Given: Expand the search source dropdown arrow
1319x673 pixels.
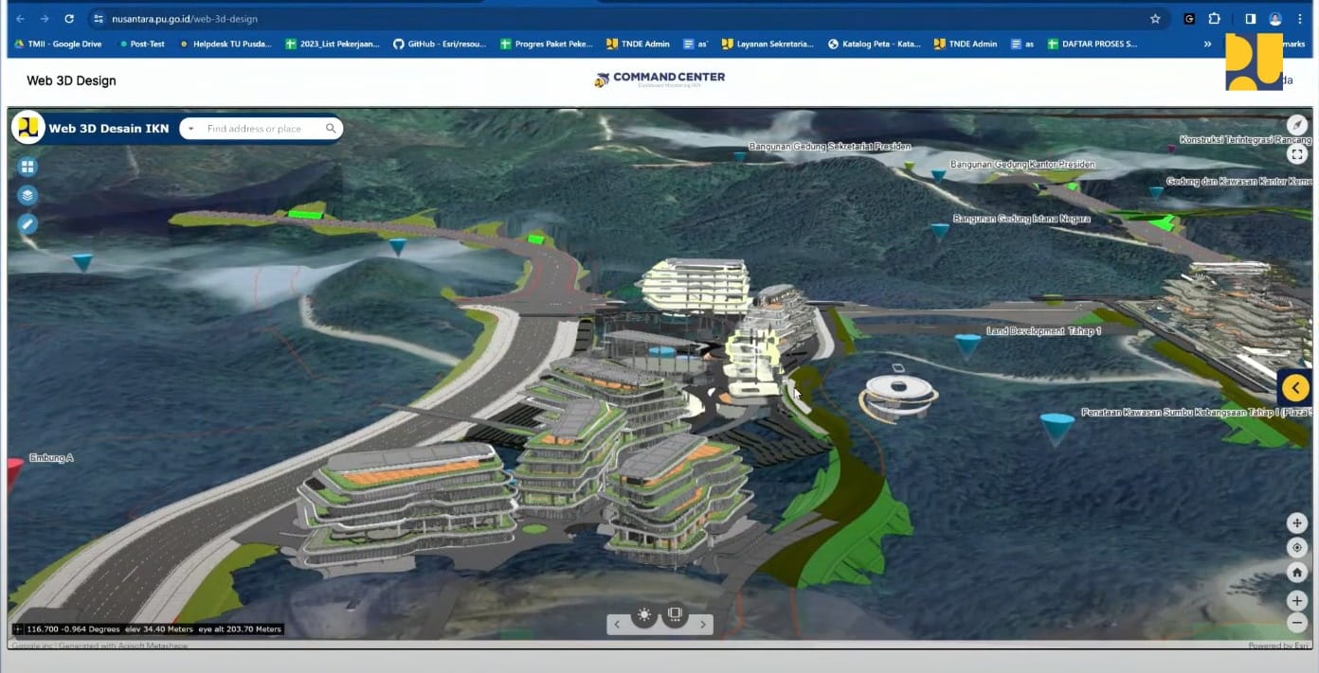Looking at the screenshot, I should click(x=191, y=129).
